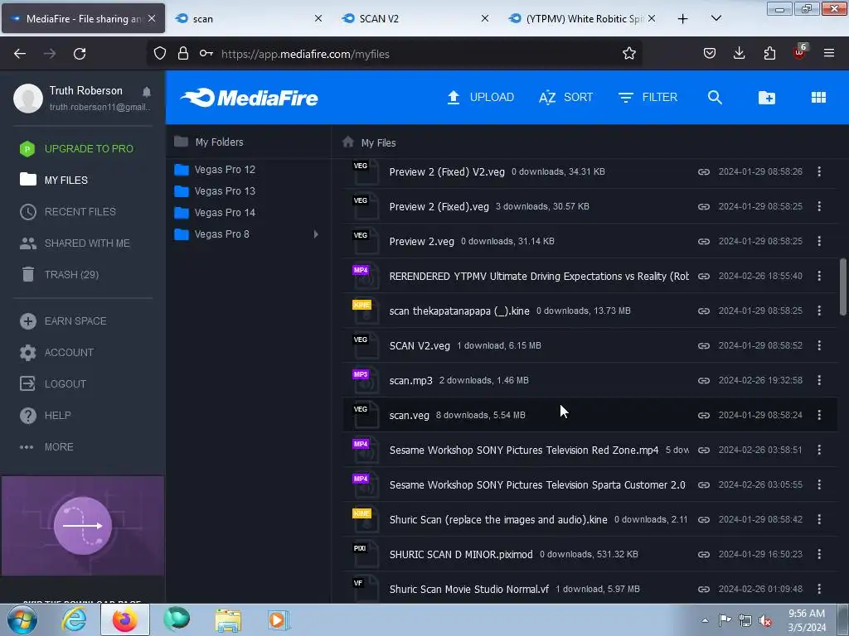Bookmark this page with star icon

(x=629, y=54)
